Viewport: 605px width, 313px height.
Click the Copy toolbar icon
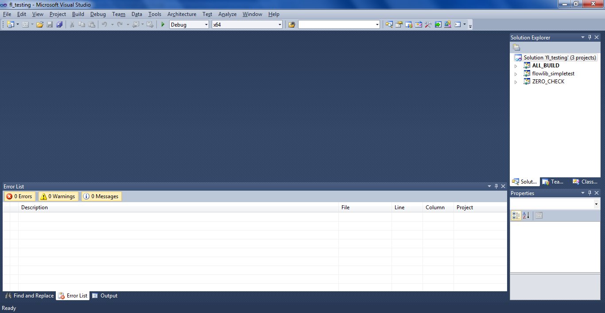(81, 24)
